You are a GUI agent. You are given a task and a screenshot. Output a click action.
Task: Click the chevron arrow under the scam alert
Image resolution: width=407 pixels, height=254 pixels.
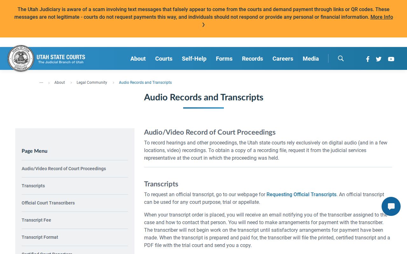point(203,25)
